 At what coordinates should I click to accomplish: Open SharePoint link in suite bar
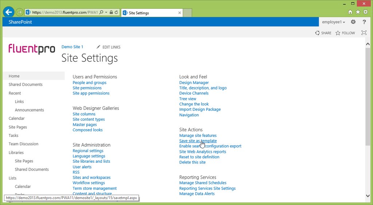(x=20, y=22)
